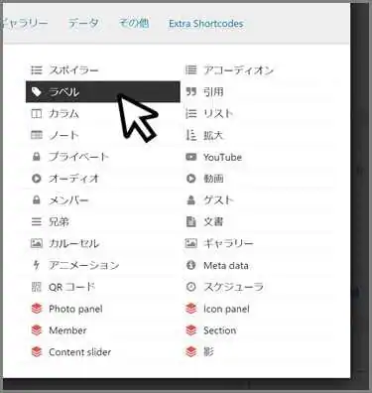The height and width of the screenshot is (393, 372).
Task: Select the メンバー shortcode
Action: (x=103, y=199)
